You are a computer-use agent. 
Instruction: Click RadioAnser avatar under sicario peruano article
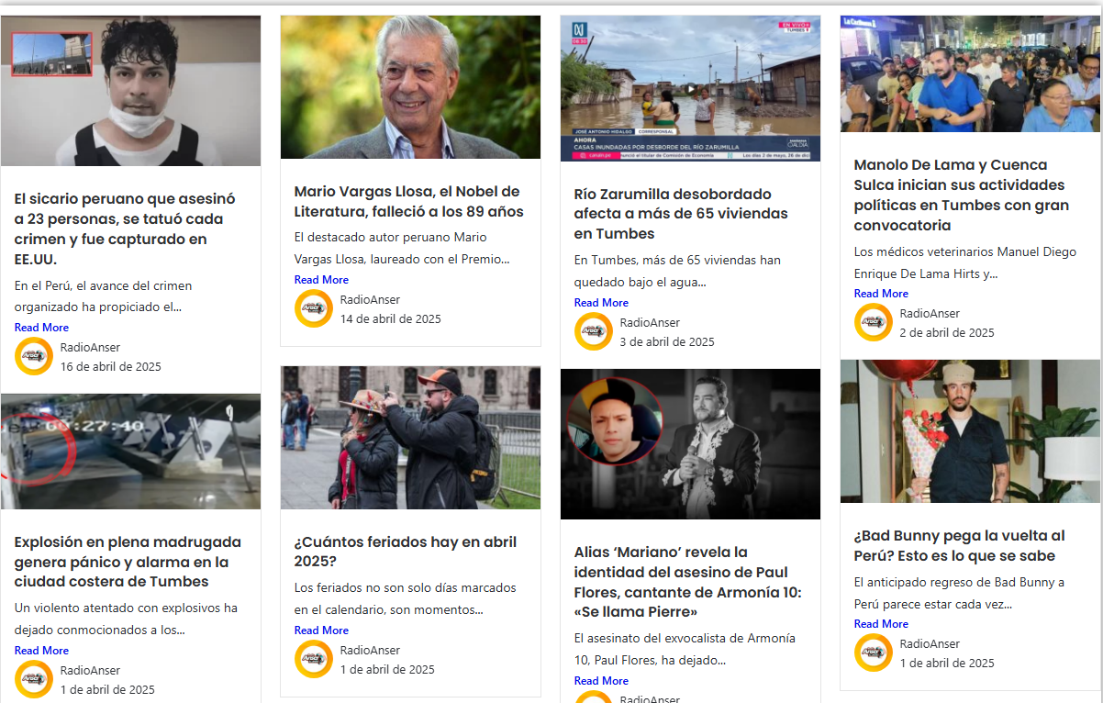[x=34, y=356]
